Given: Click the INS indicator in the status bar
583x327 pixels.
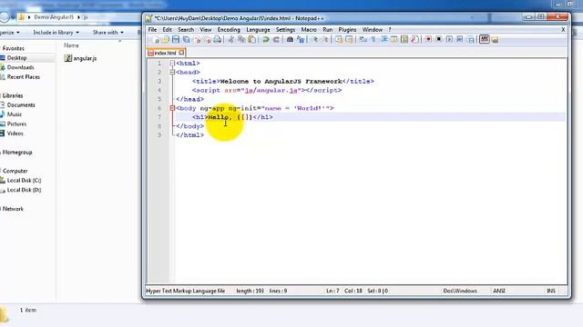Looking at the screenshot, I should pos(551,291).
